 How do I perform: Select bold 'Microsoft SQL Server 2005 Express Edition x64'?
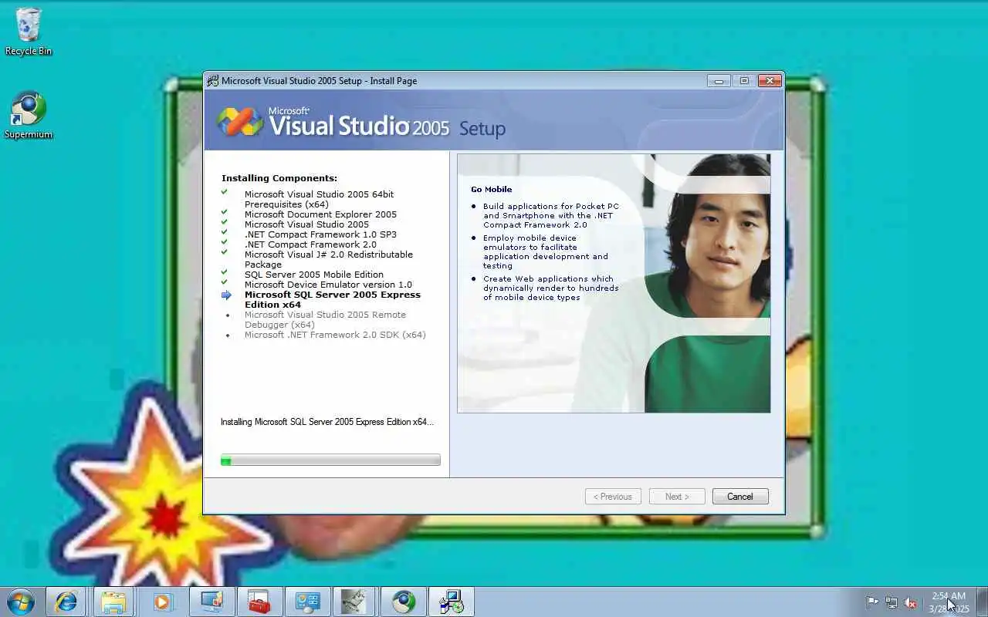click(x=333, y=299)
